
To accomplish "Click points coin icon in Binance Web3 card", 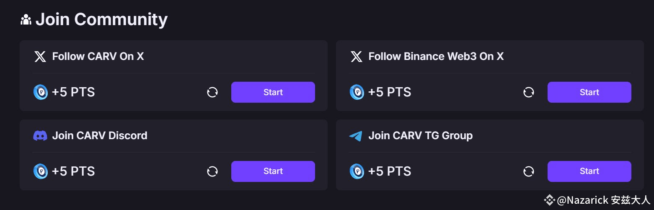I will [x=357, y=92].
